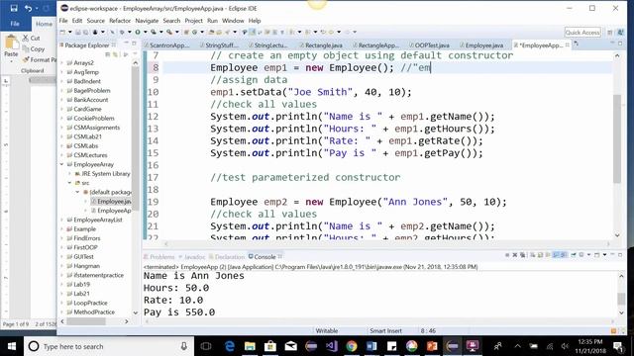The image size is (634, 356).
Task: Open Microsoft Edge from the taskbar
Action: point(230,346)
